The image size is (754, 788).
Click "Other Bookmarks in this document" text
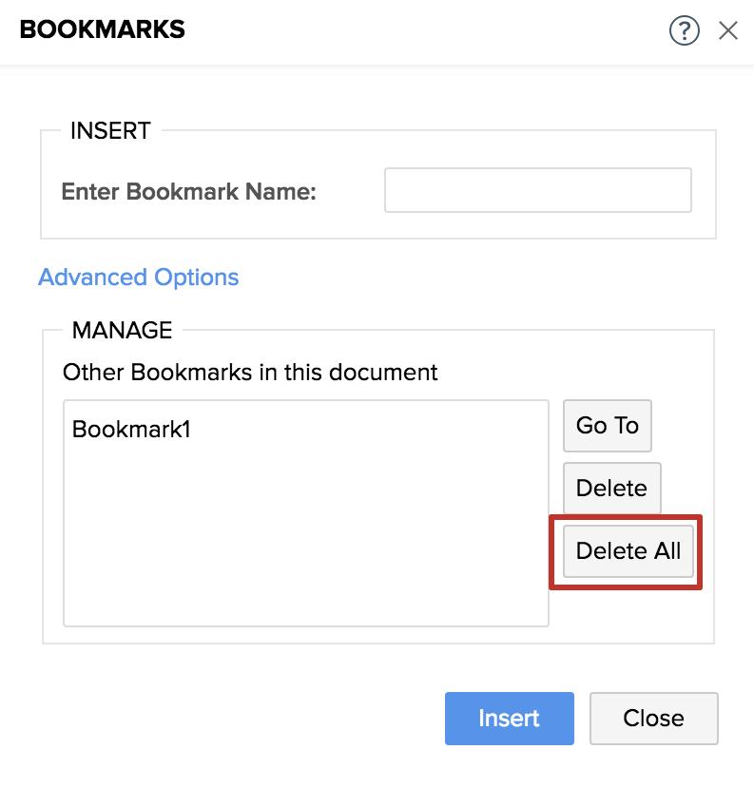click(x=250, y=373)
